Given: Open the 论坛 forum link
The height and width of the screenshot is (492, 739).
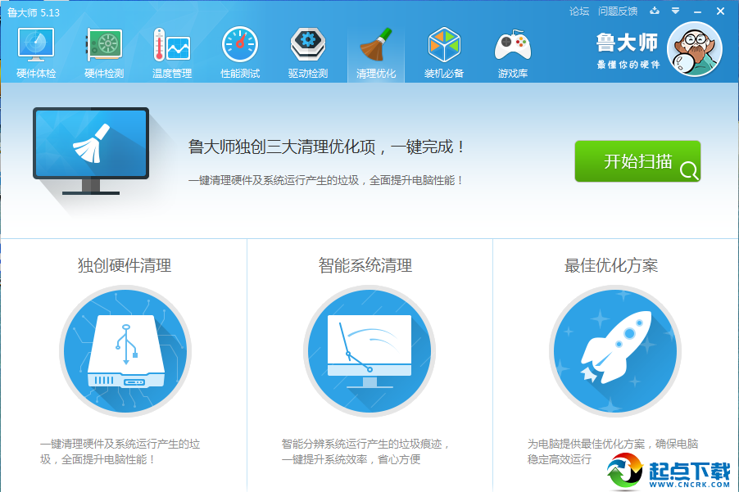Looking at the screenshot, I should [579, 11].
